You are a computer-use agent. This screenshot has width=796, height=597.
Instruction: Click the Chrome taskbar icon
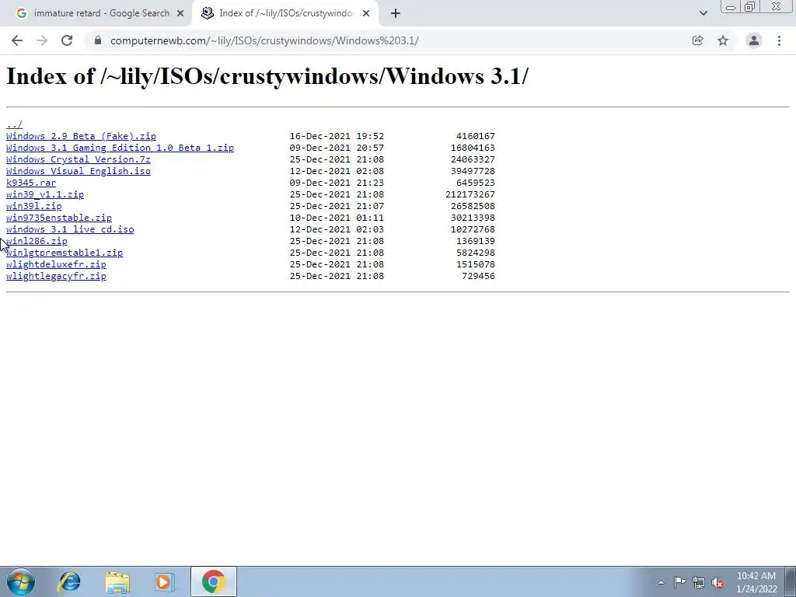coord(213,581)
